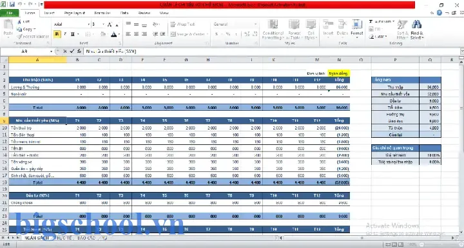Click the Undo icon in Quick Access Toolbar
This screenshot has height=248, width=464.
coord(20,5)
